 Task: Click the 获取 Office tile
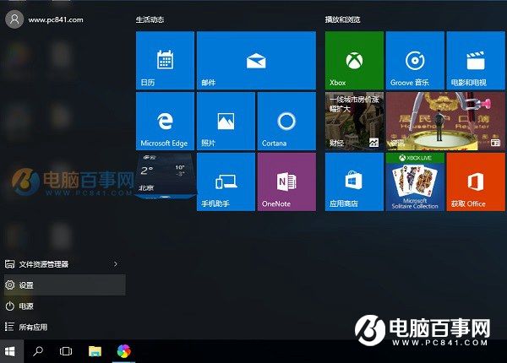coord(475,181)
